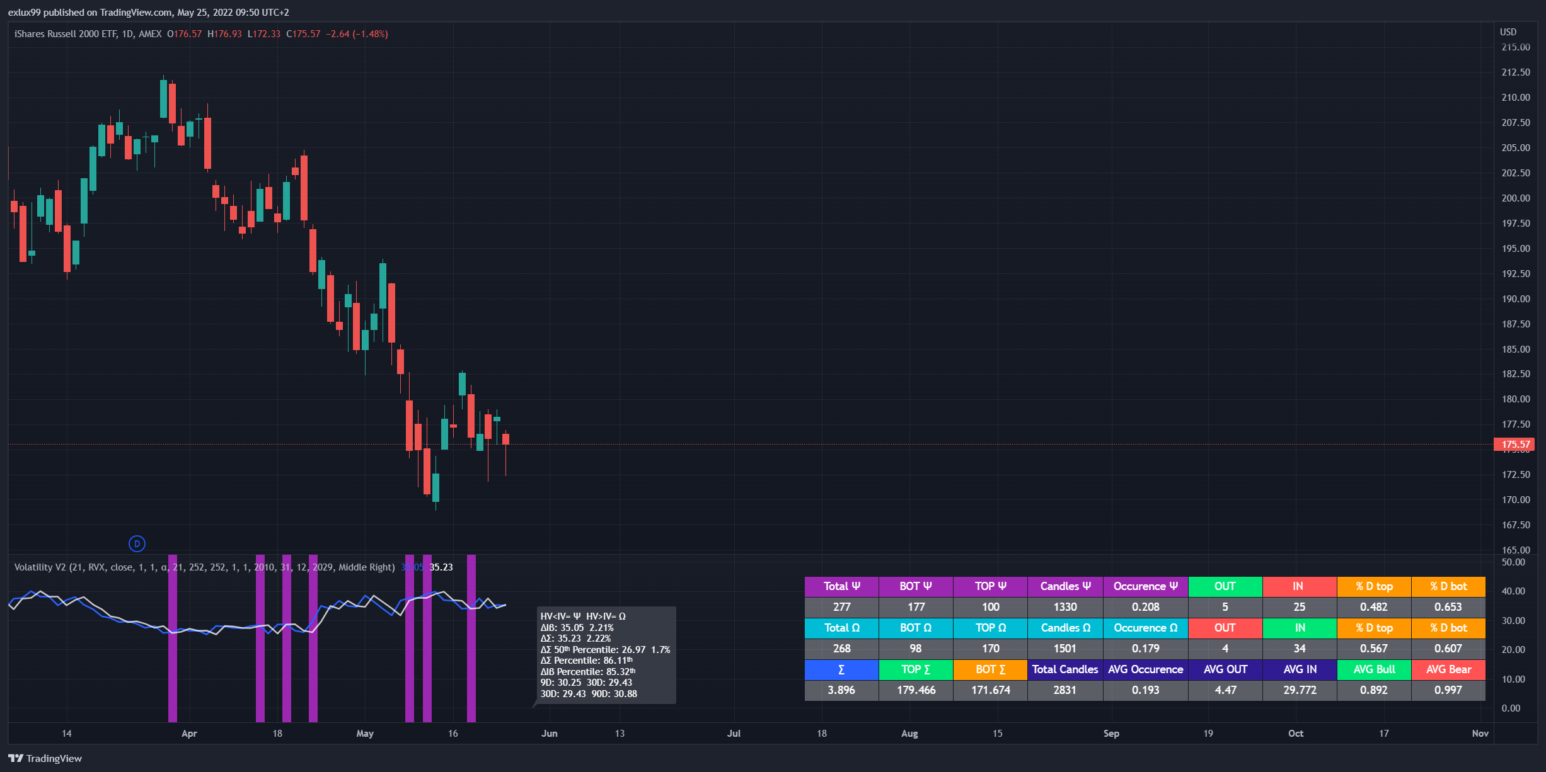
Task: Click the 9D: 30.25 30D: 29.43 line
Action: point(586,683)
